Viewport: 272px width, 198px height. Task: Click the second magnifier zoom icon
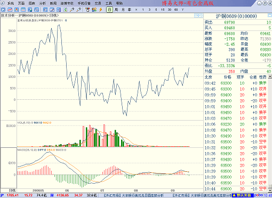[79, 10]
